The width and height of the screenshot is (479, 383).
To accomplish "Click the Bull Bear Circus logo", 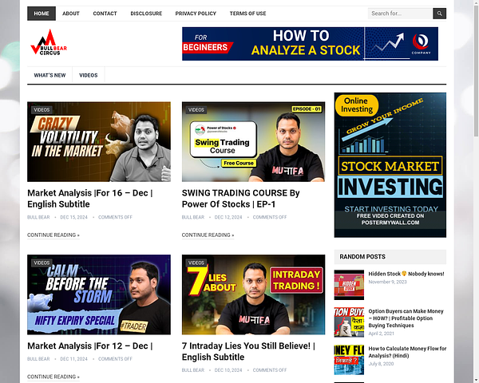I will pyautogui.click(x=49, y=44).
